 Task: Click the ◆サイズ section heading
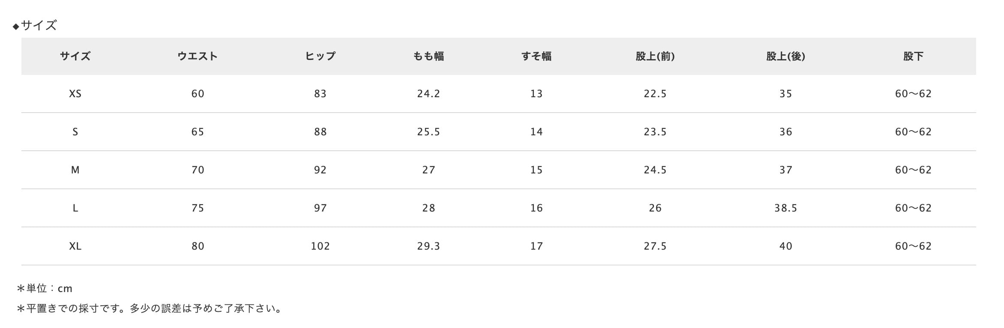point(35,26)
